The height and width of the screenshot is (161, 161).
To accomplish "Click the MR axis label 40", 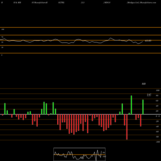I will coord(157,106).
